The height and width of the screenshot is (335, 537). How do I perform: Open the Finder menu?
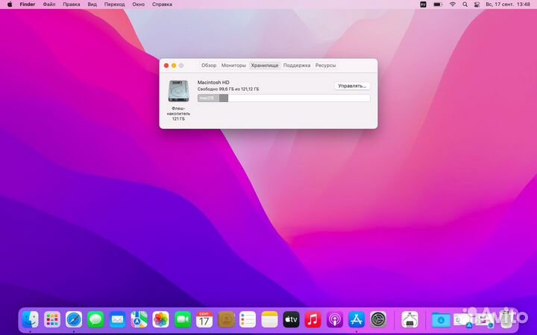click(28, 4)
